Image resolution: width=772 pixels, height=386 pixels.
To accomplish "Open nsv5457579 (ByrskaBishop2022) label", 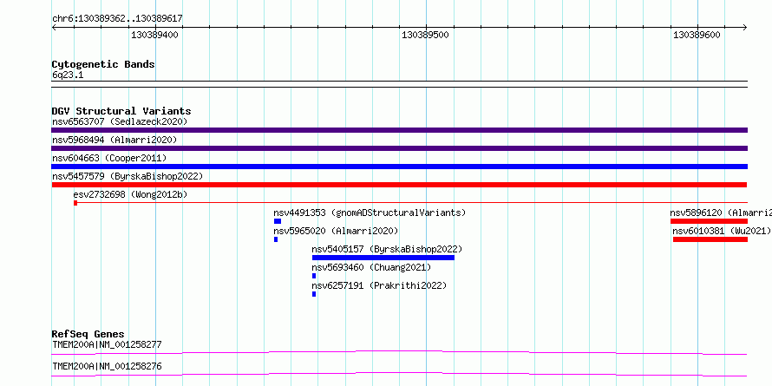I will (x=128, y=176).
